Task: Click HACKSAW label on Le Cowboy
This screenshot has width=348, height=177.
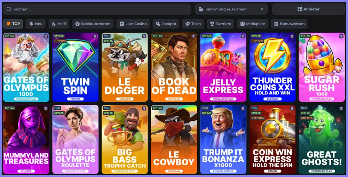Action: pyautogui.click(x=174, y=171)
